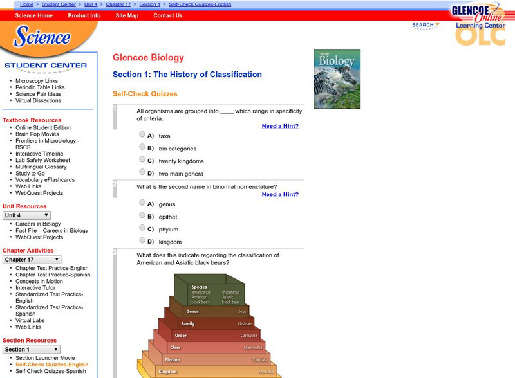This screenshot has width=515, height=378.
Task: Open Web Links under Textbook Resources
Action: (x=28, y=186)
